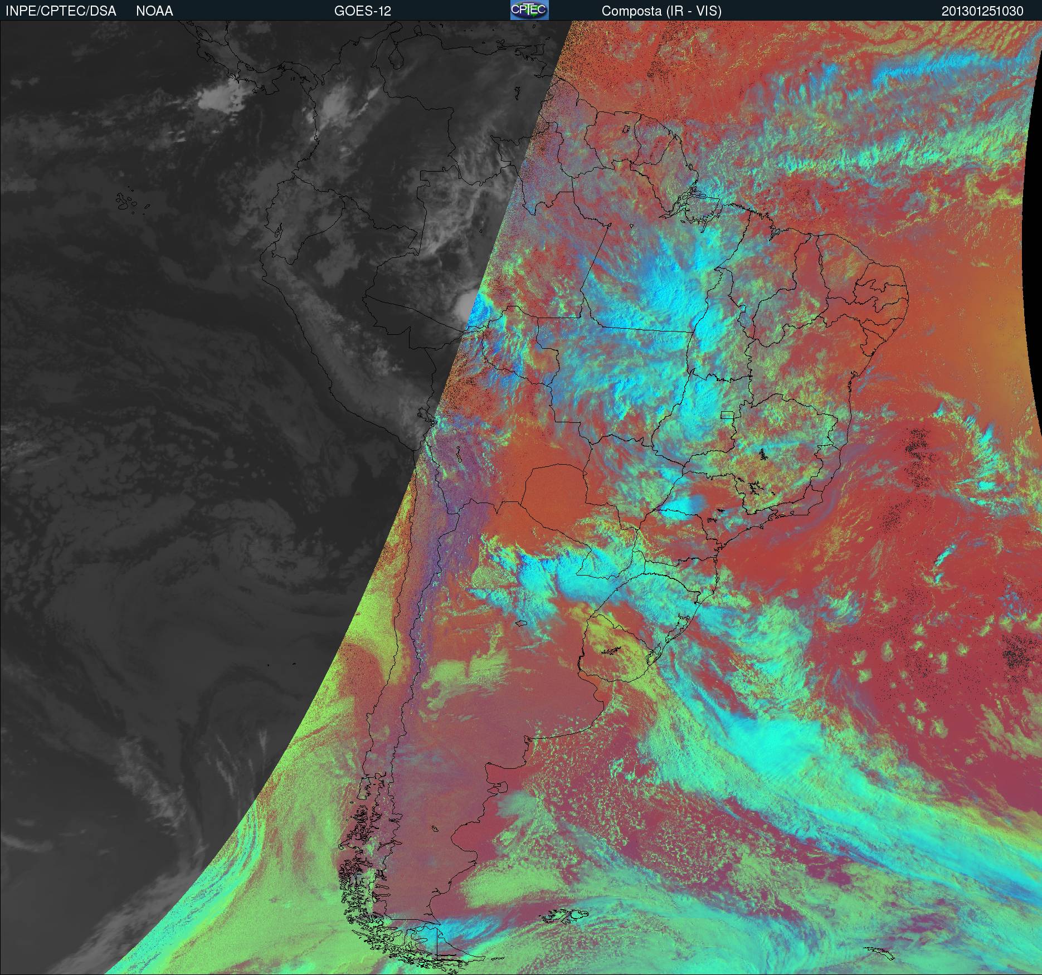The image size is (1042, 975).
Task: Click the CPTEC logo in header
Action: coord(529,10)
